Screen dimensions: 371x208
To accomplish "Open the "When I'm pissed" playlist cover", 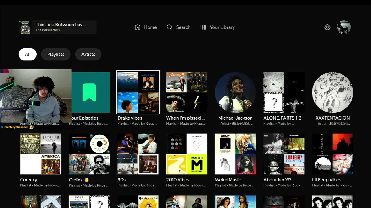I will click(187, 92).
